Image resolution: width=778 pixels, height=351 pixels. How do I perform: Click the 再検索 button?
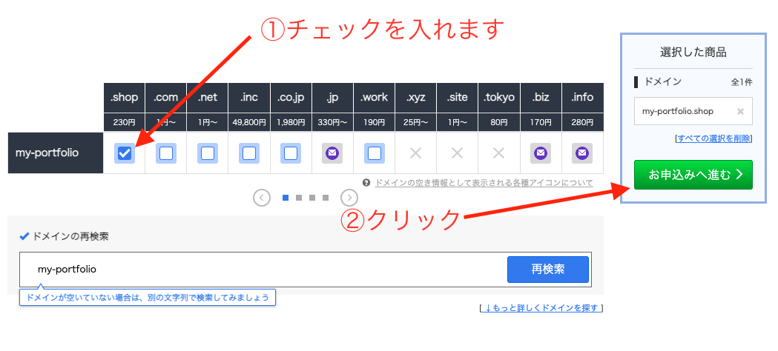[x=548, y=270]
